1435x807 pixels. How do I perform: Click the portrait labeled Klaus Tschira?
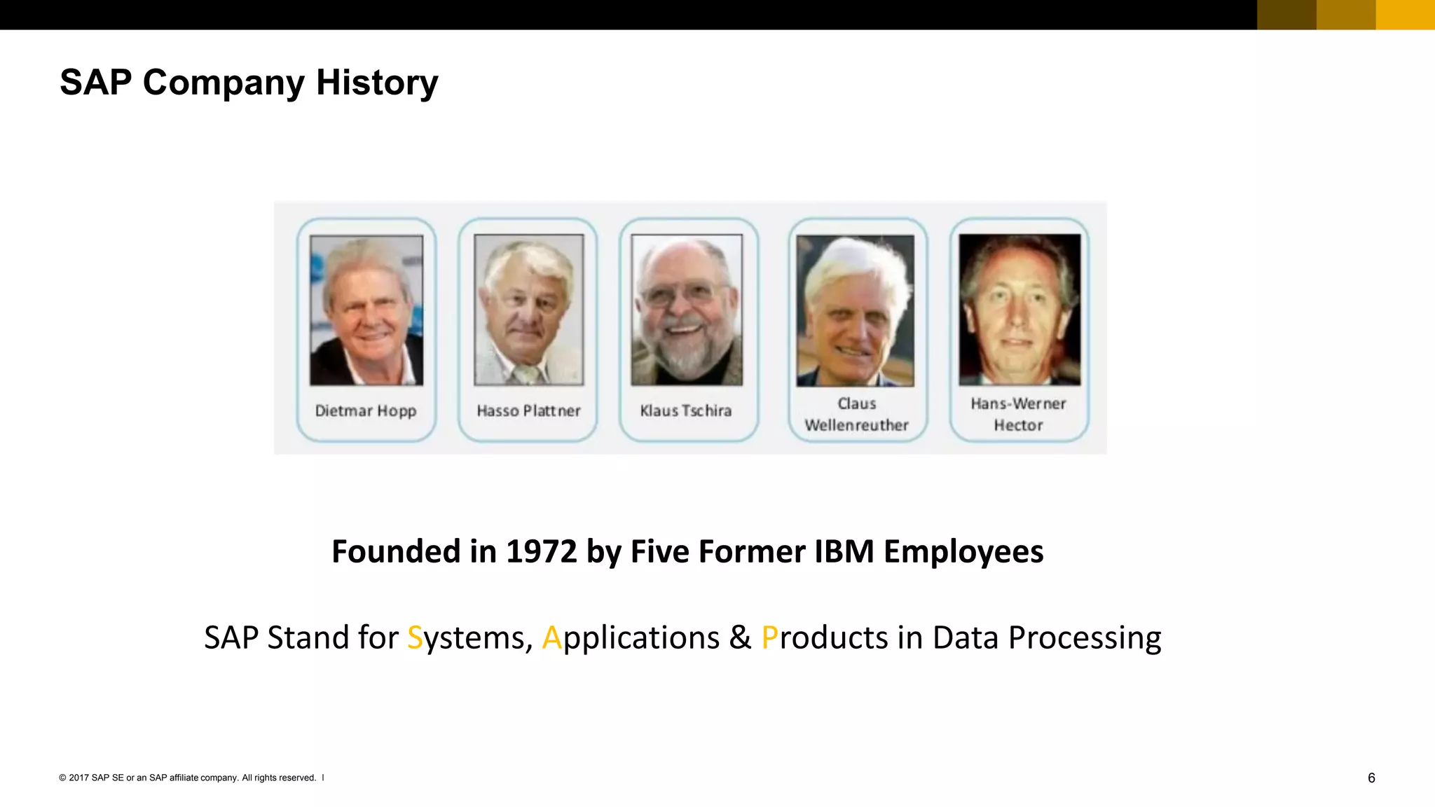click(x=687, y=310)
